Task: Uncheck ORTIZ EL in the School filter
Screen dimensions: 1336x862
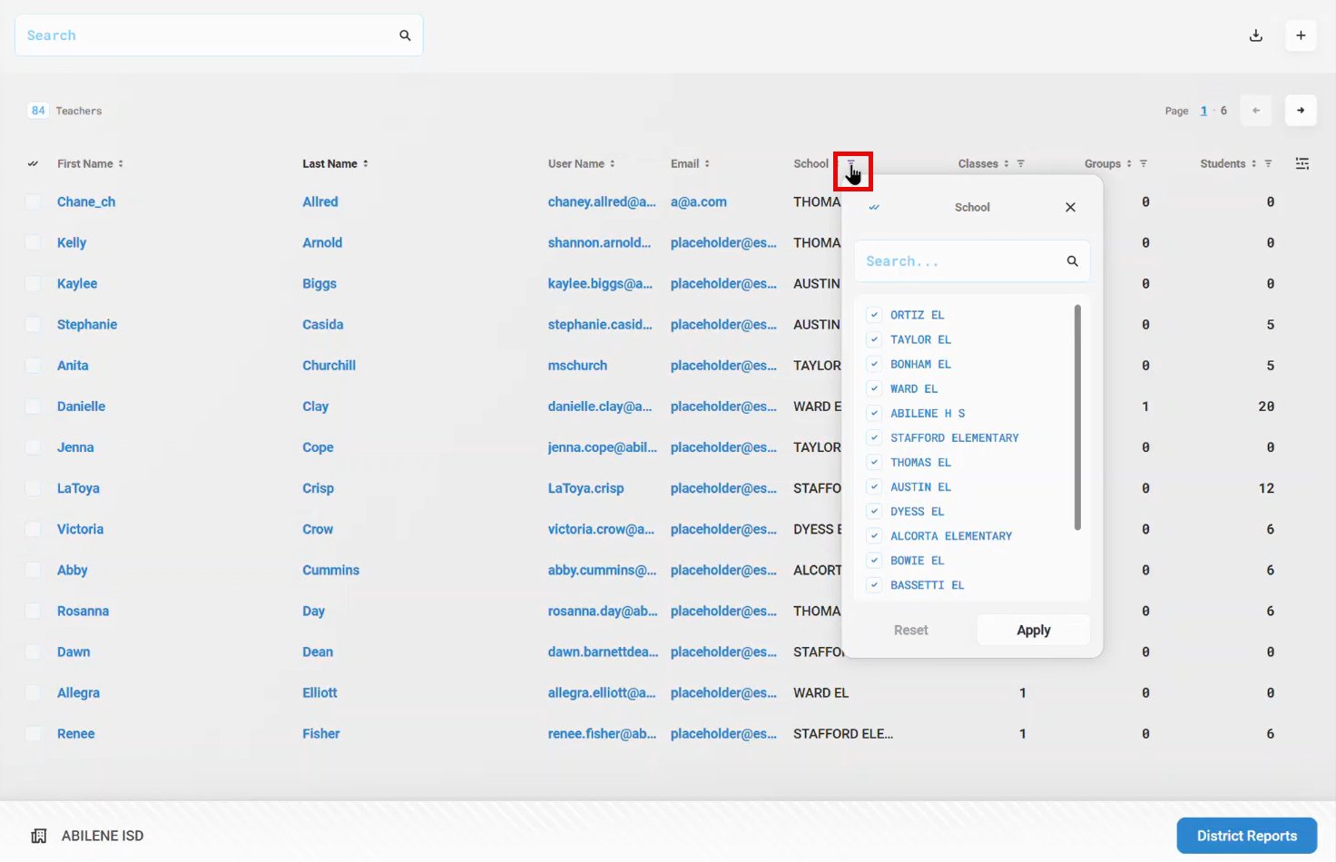Action: coord(874,315)
